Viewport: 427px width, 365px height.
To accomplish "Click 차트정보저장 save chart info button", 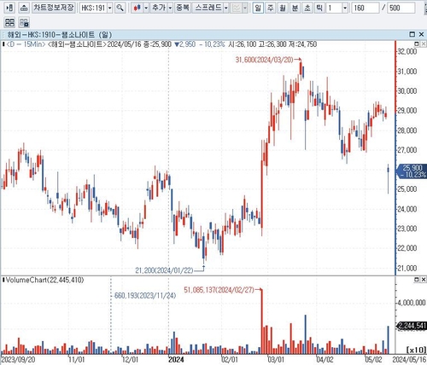I will click(54, 8).
